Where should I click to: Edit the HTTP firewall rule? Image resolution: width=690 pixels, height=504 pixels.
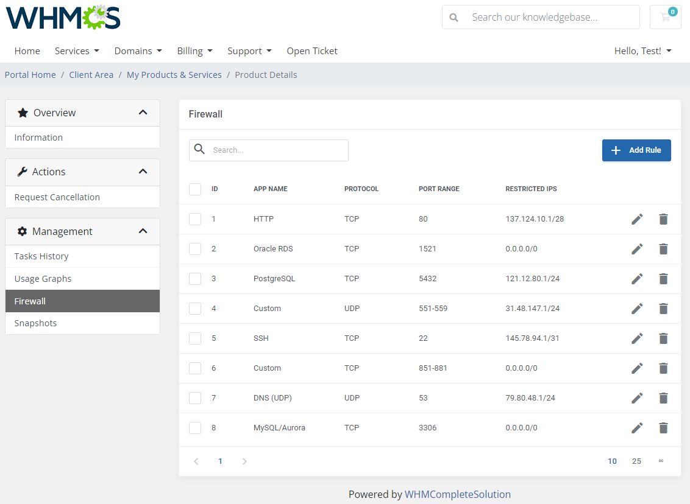tap(637, 219)
